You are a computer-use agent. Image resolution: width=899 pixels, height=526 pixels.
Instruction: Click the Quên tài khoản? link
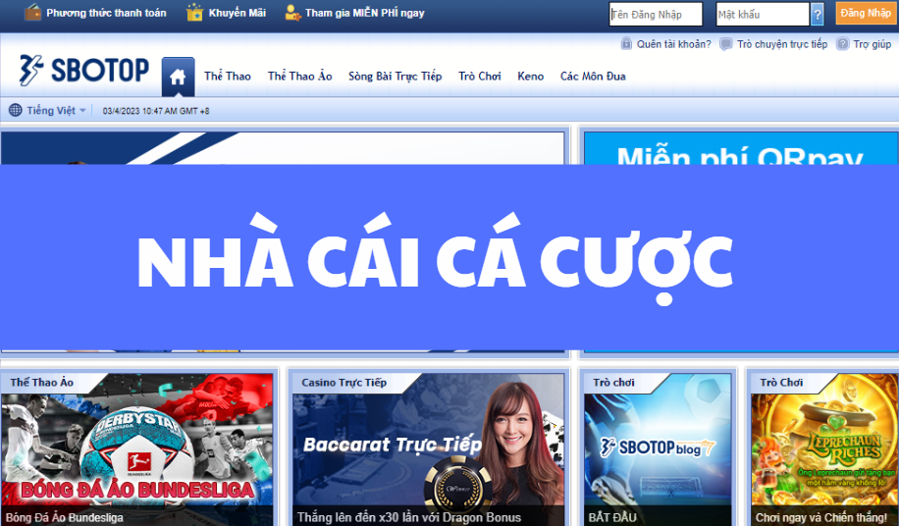(673, 44)
